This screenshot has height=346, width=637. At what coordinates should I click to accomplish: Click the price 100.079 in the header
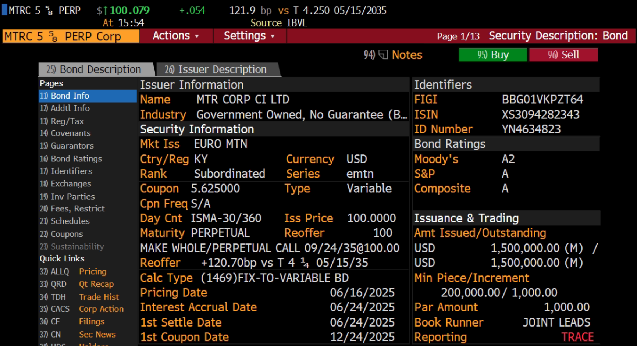(129, 10)
